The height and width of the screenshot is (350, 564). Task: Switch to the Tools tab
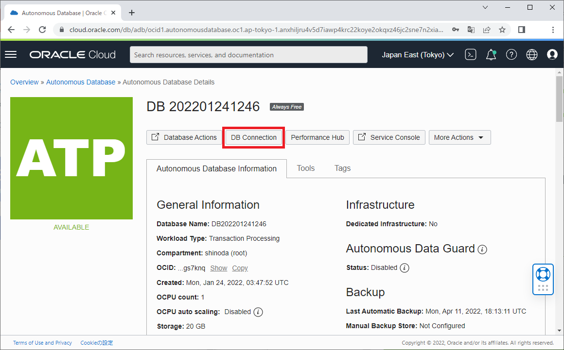tap(306, 168)
